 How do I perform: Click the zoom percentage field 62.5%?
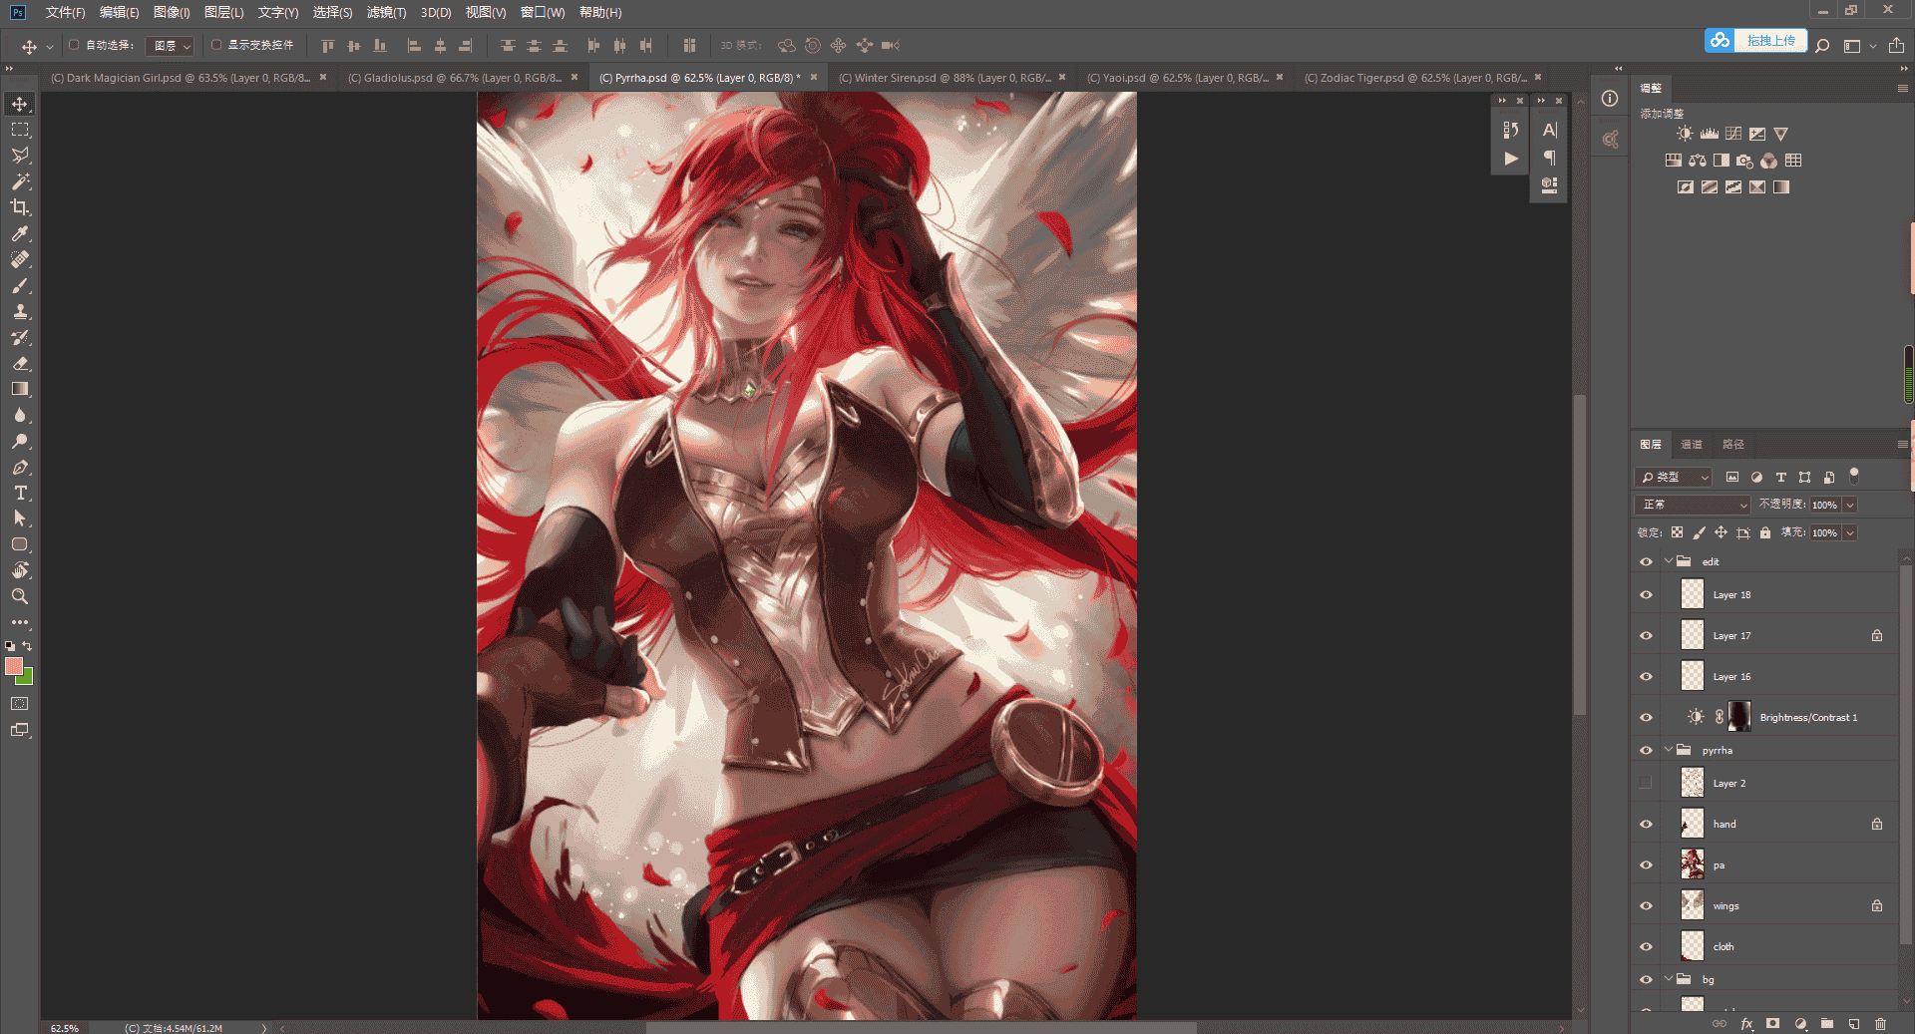pos(65,1028)
